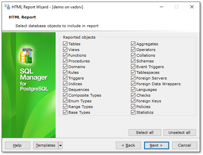
Task: Uncheck the Aggregates checkbox
Action: (x=133, y=44)
